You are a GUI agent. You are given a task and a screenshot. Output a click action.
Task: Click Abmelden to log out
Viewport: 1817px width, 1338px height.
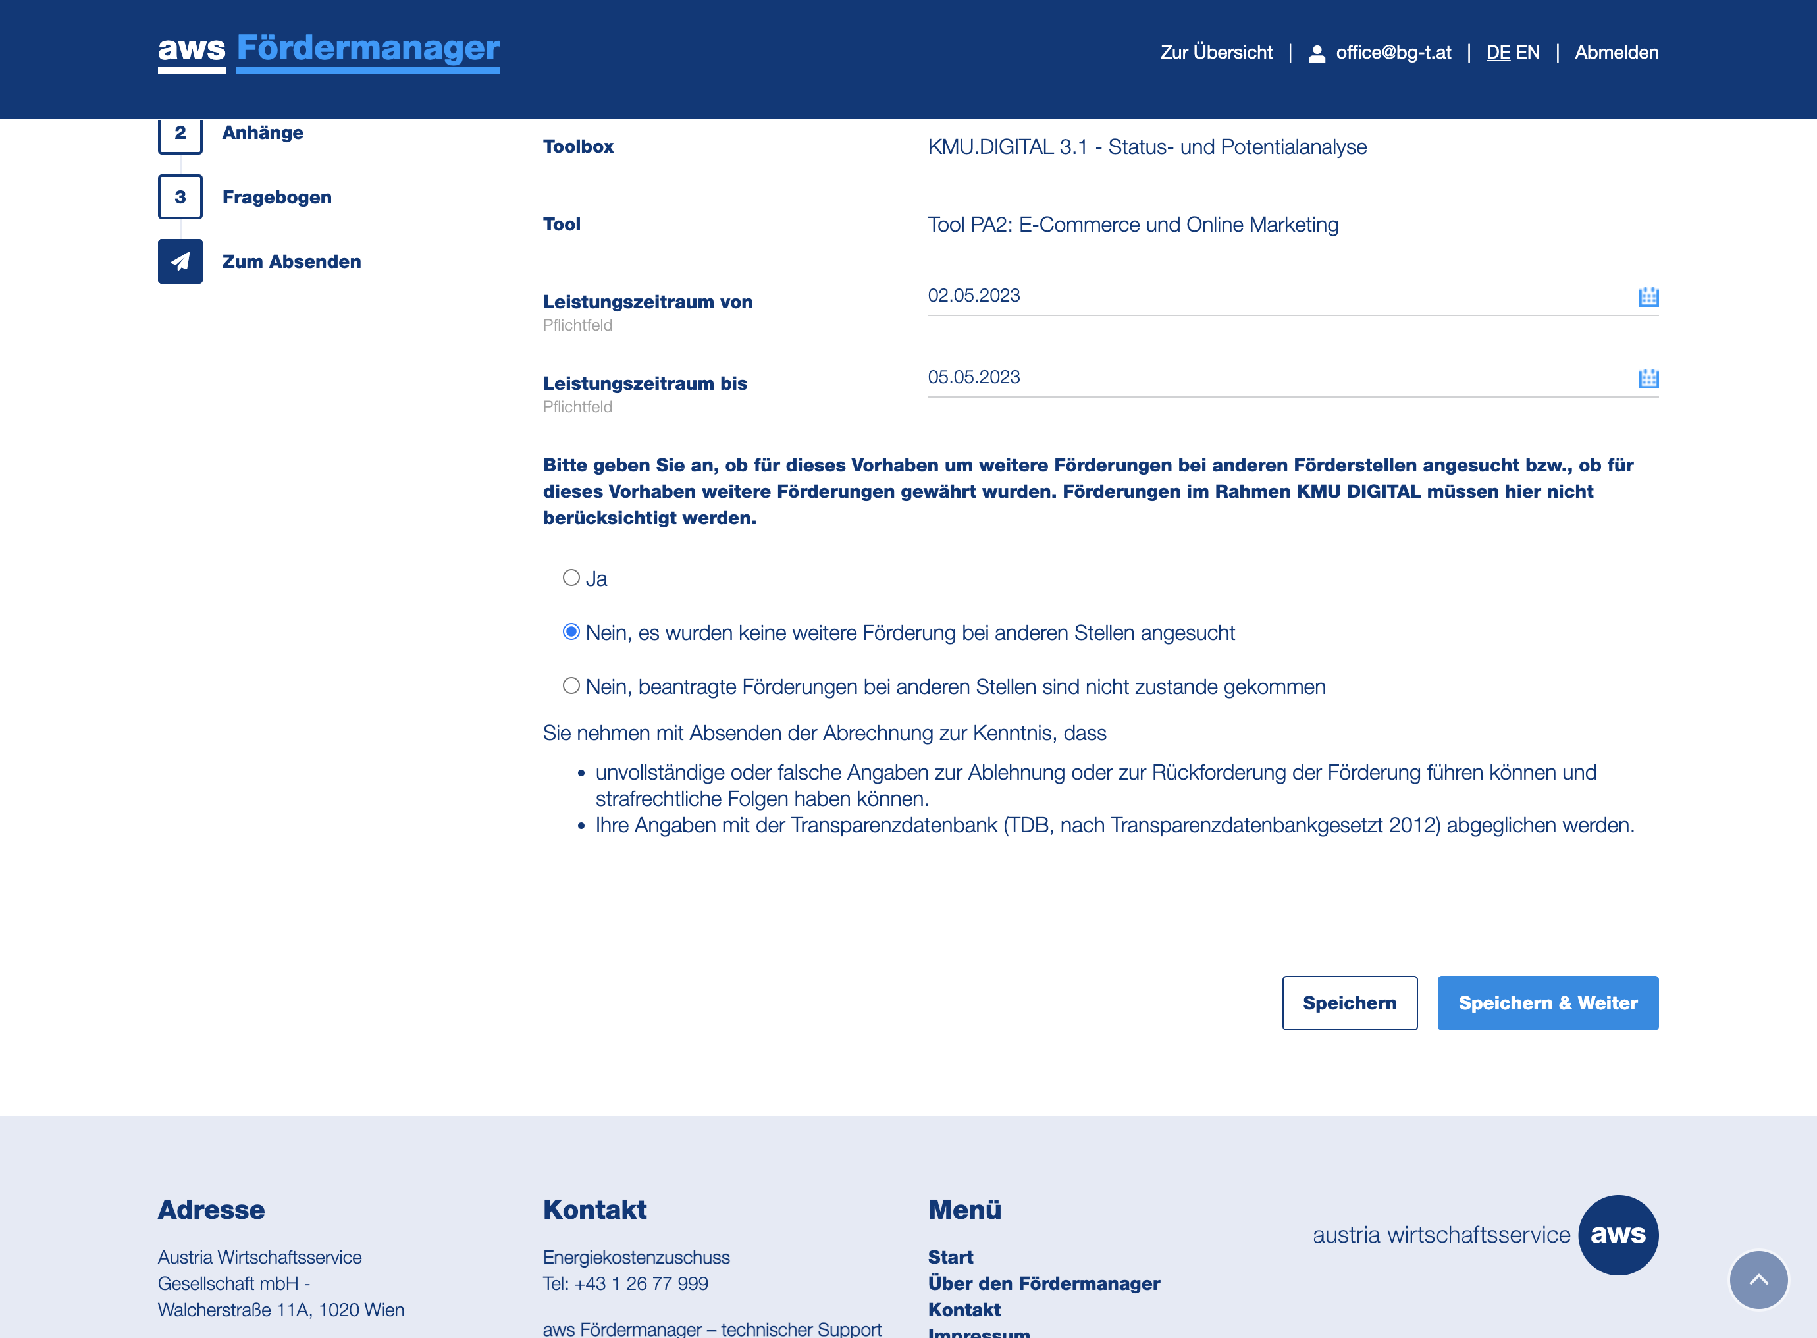(1616, 53)
